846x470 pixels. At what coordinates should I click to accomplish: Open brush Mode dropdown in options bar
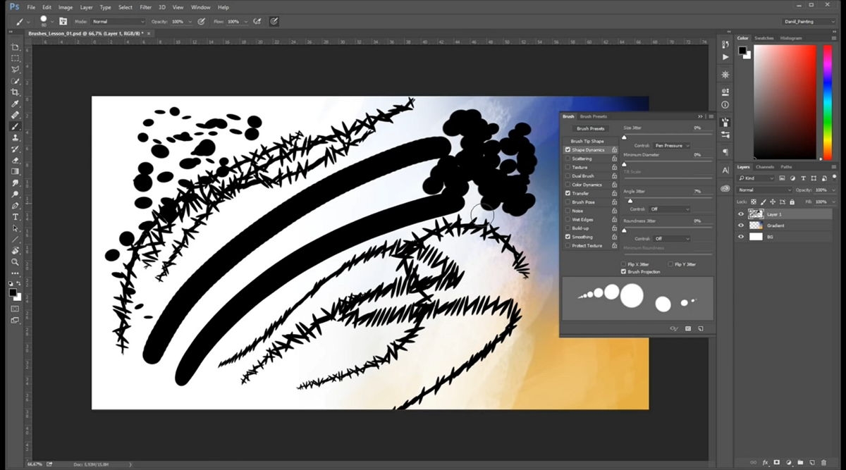(x=118, y=22)
